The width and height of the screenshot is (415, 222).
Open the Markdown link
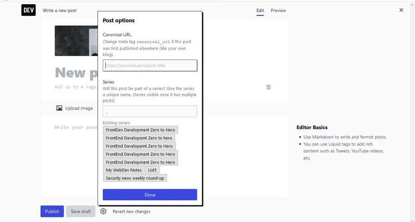[x=323, y=137]
